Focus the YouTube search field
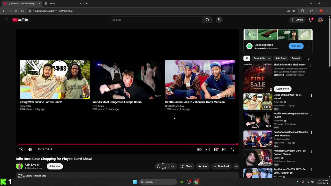The image size is (331, 186). click(156, 20)
